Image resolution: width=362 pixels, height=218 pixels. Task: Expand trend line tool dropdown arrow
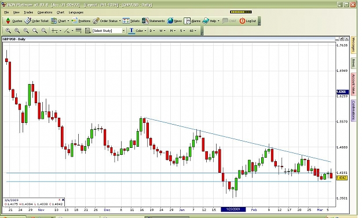pos(72,31)
